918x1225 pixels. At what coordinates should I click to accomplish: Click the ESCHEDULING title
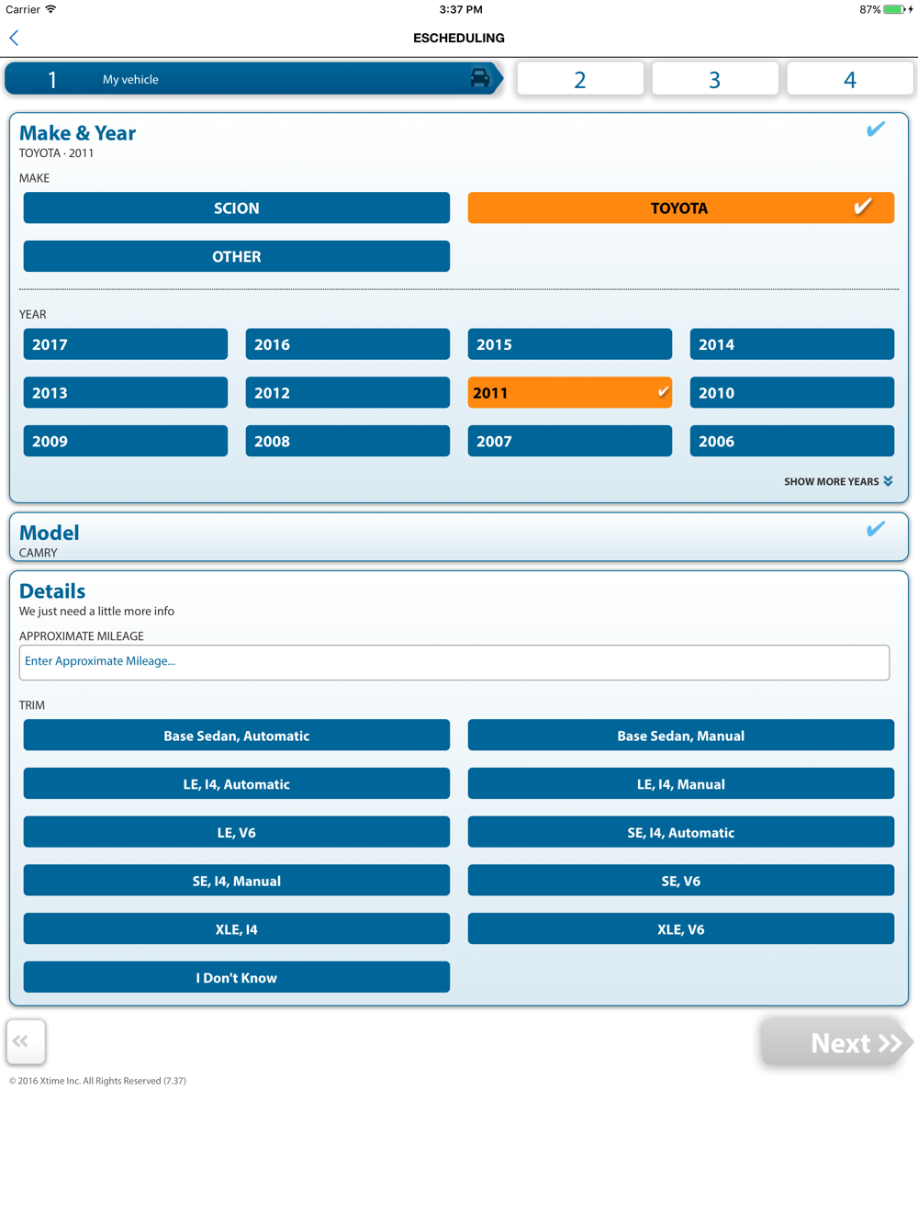tap(459, 38)
